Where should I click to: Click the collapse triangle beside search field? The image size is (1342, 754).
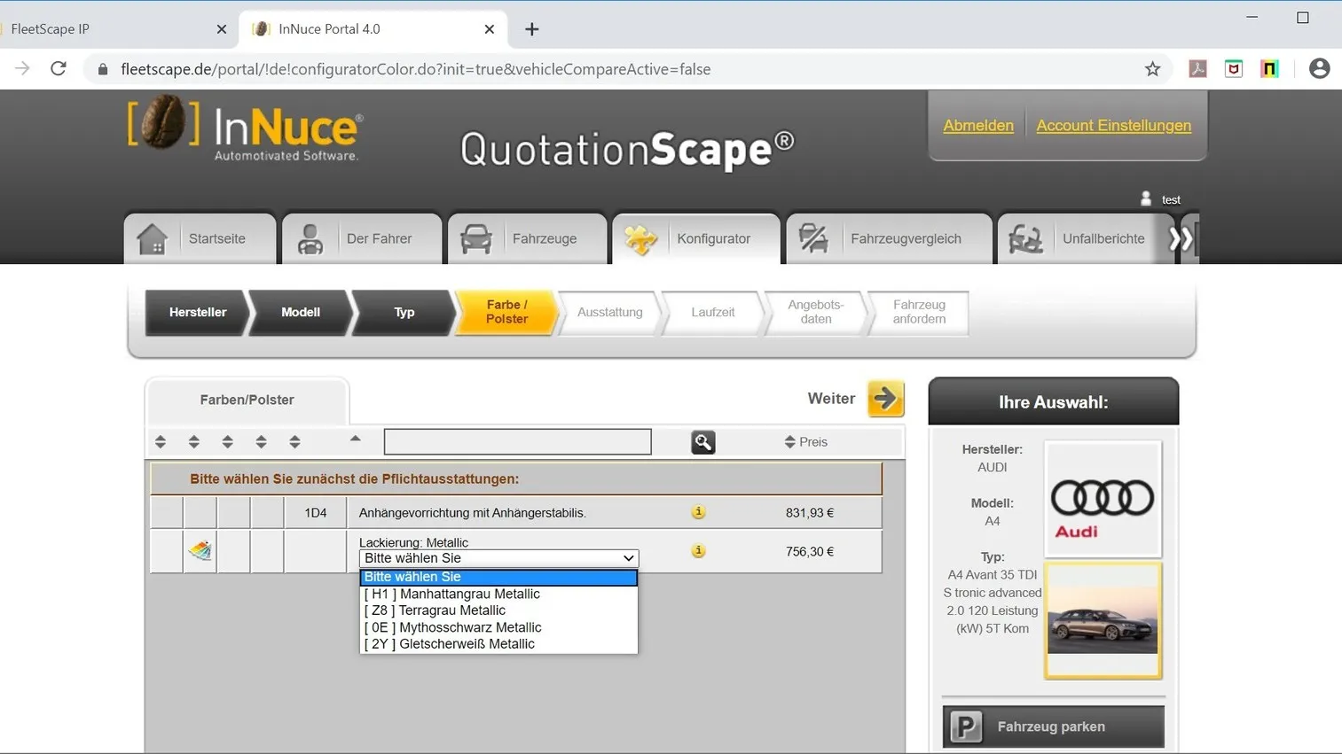tap(356, 438)
